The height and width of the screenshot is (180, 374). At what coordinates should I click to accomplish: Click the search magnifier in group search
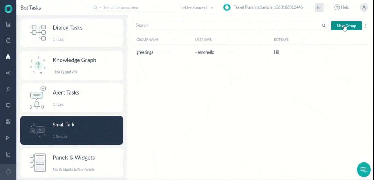324,26
